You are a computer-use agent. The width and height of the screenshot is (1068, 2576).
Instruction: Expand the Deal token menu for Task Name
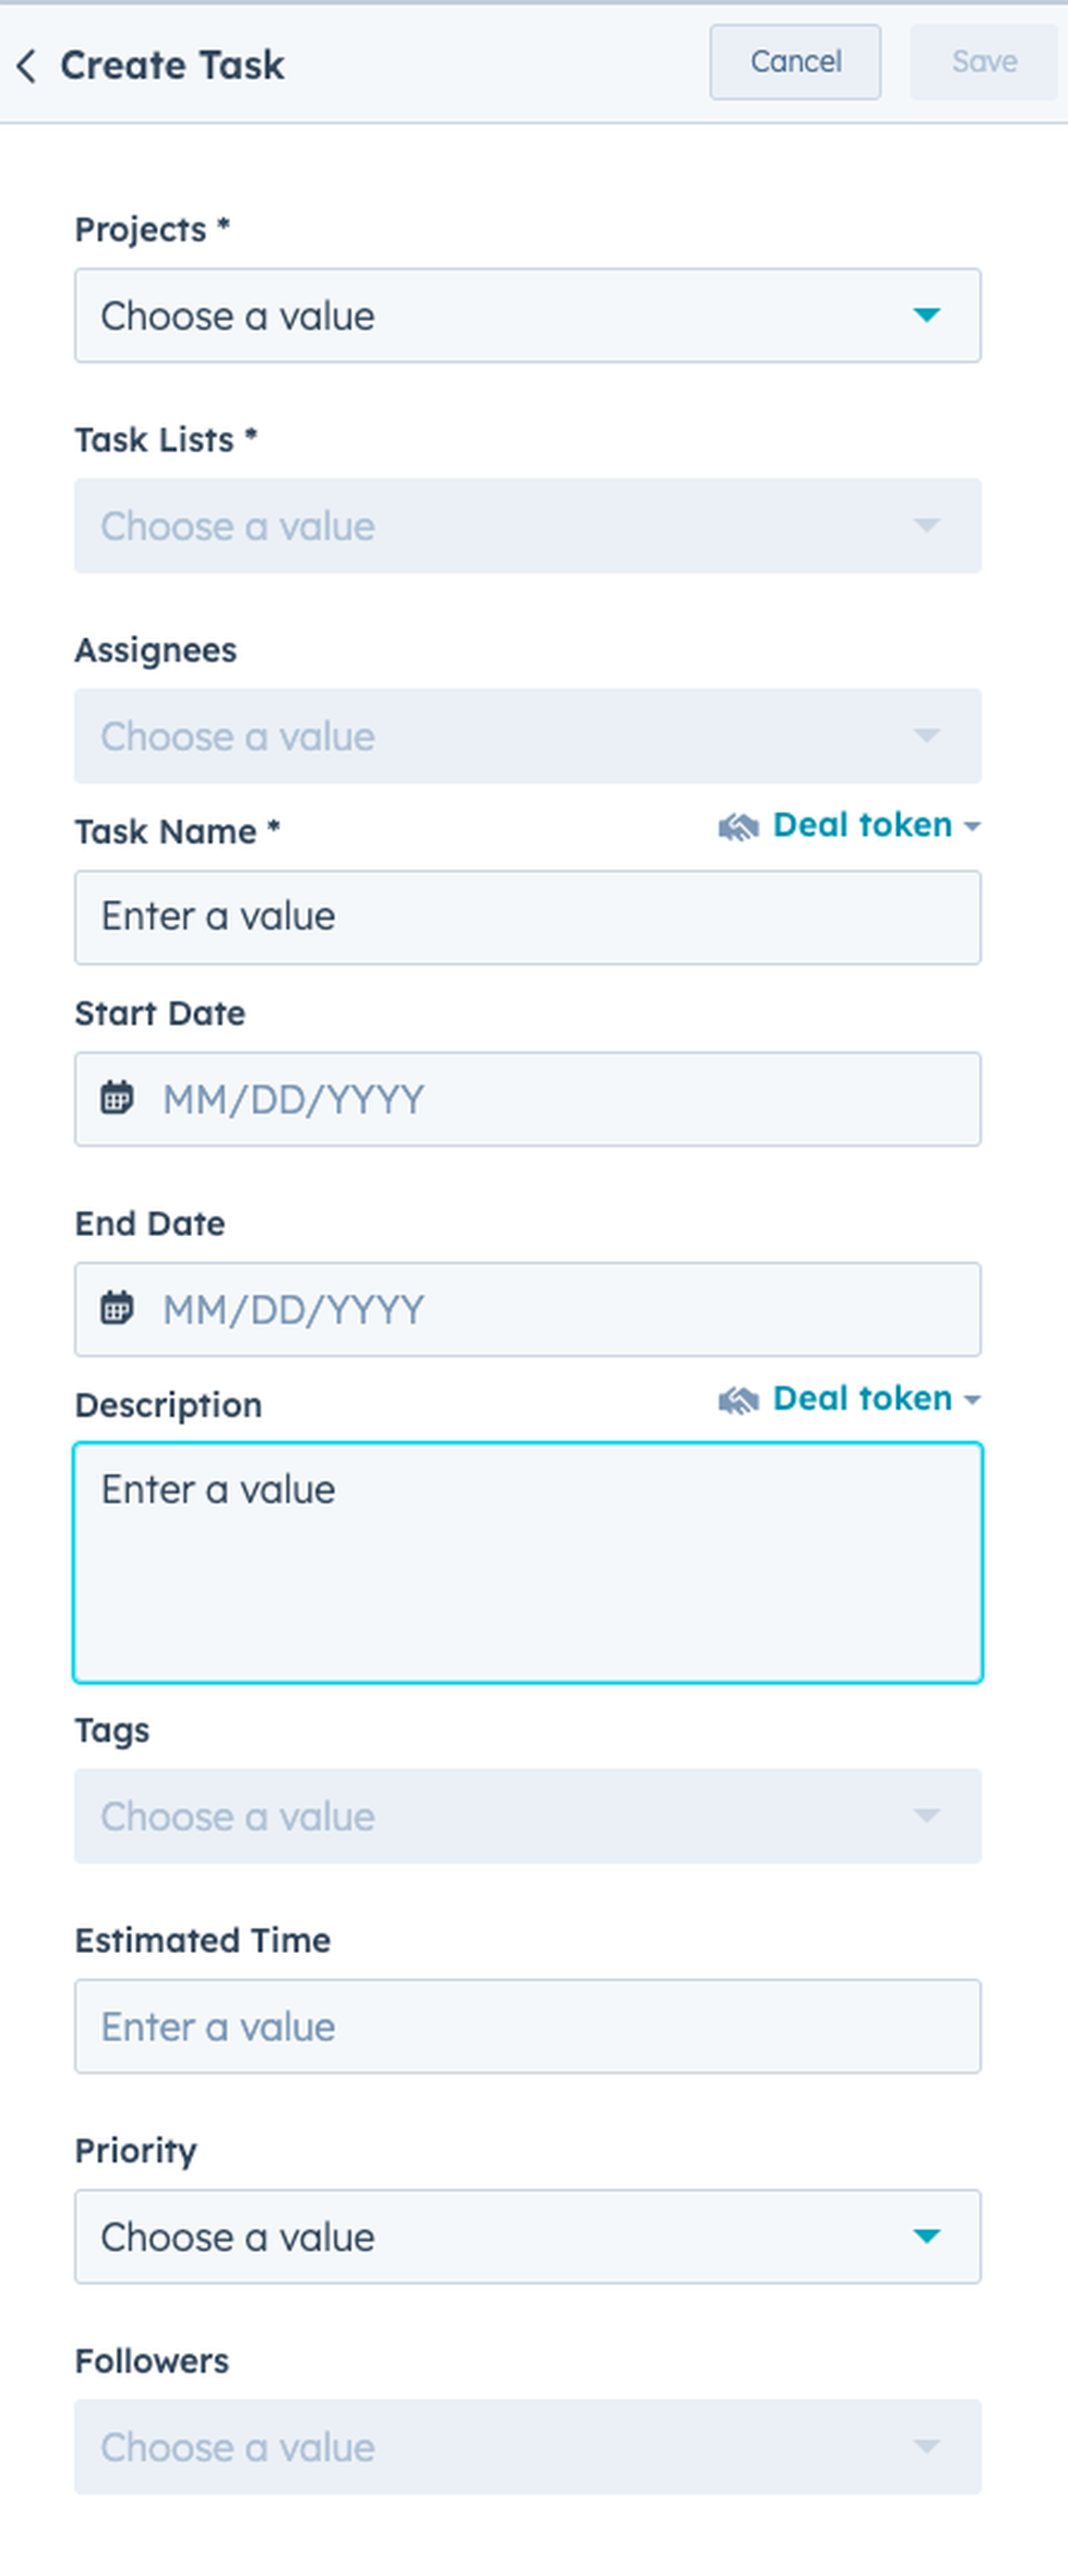870,825
